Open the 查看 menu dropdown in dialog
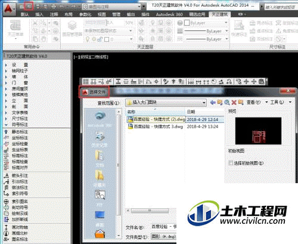Viewport: 298px width, 244px height. pos(257,103)
